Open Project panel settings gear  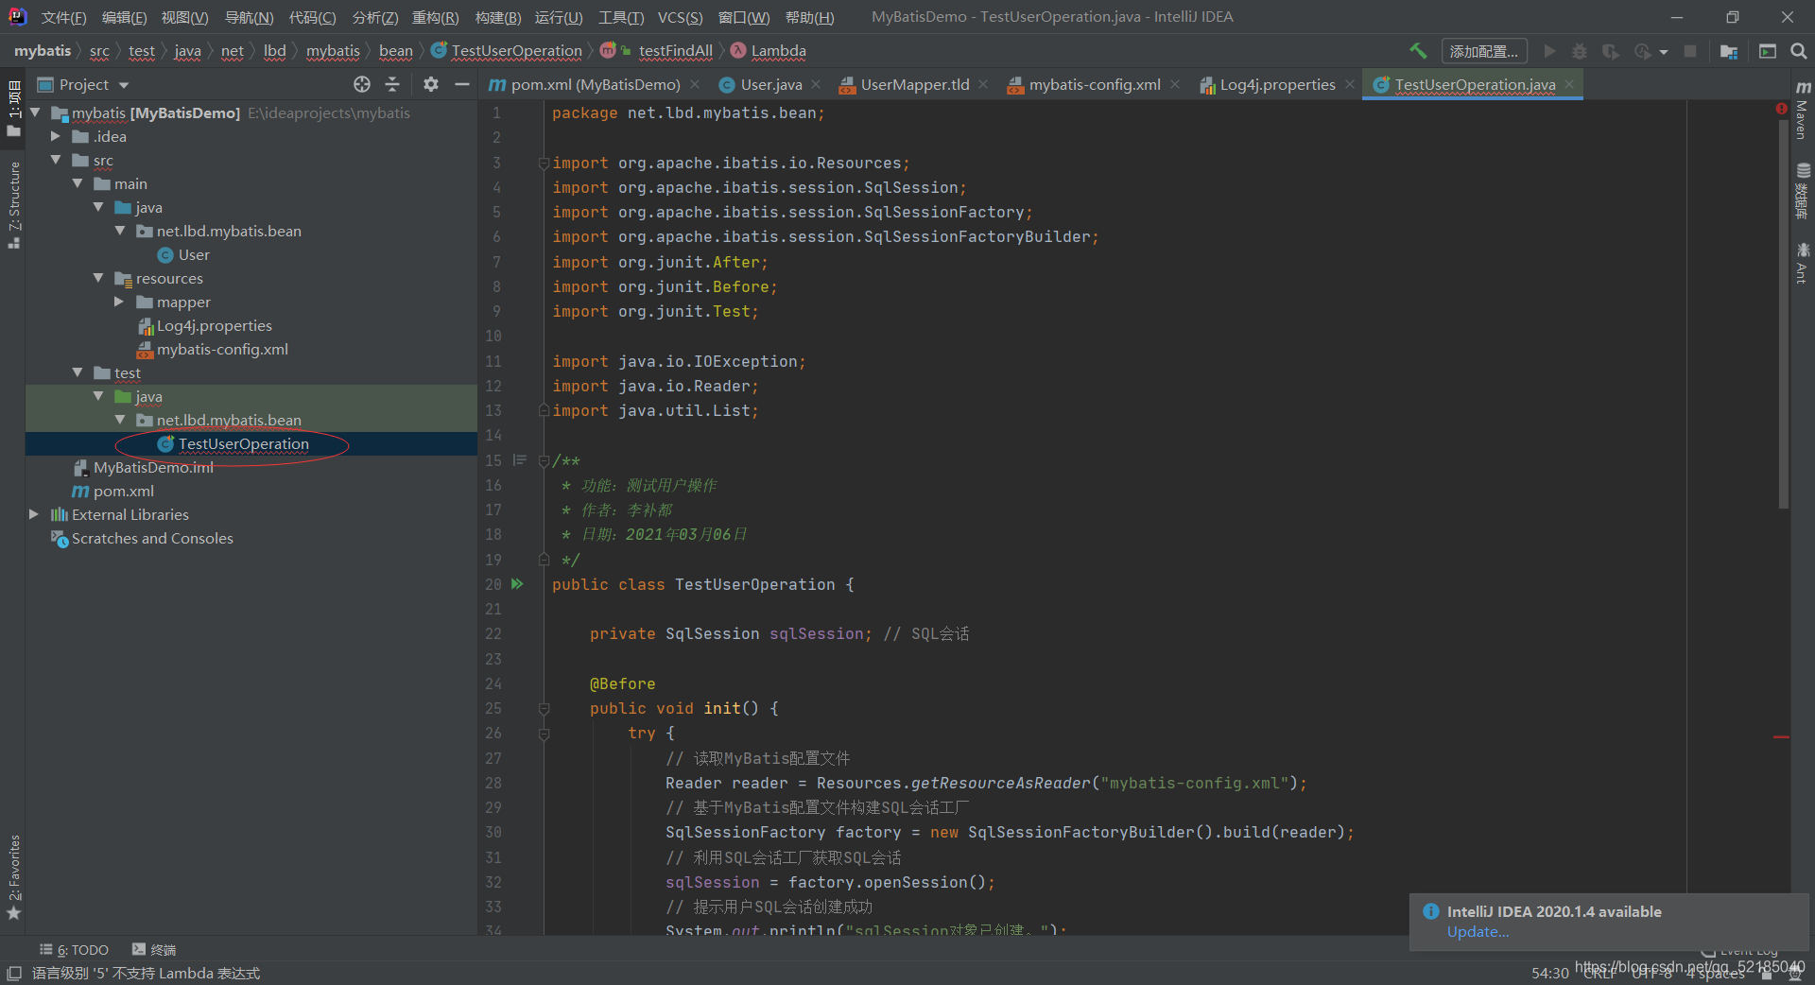click(431, 84)
